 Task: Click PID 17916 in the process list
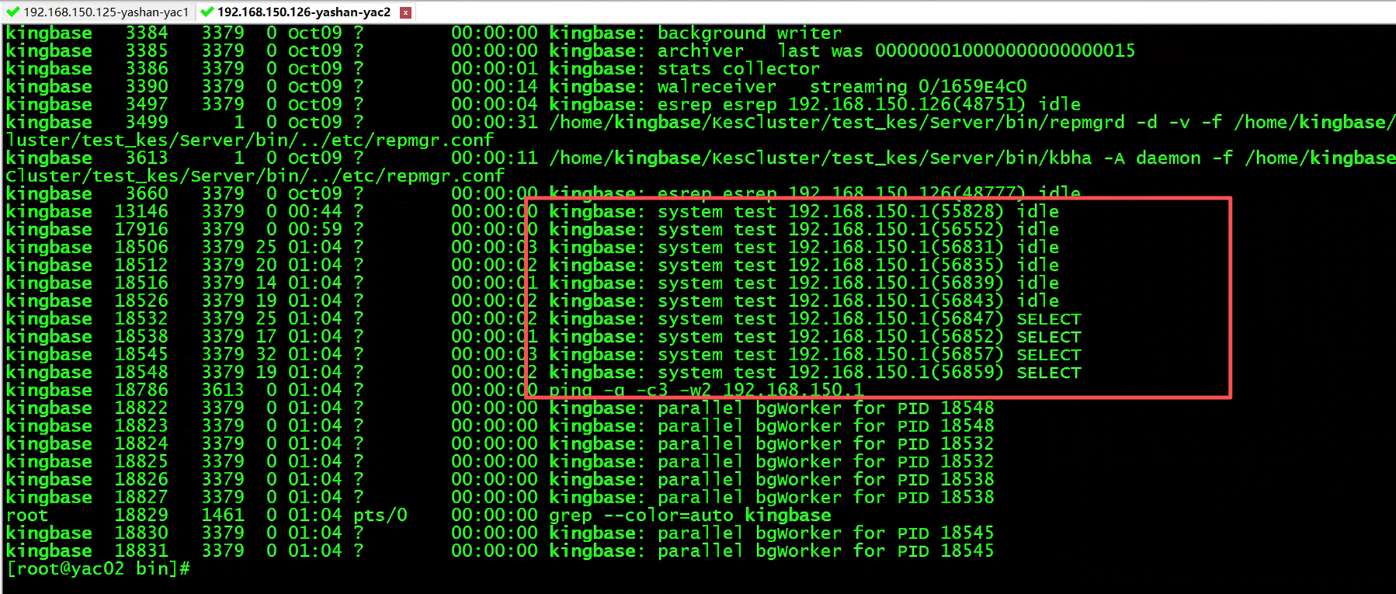(141, 229)
